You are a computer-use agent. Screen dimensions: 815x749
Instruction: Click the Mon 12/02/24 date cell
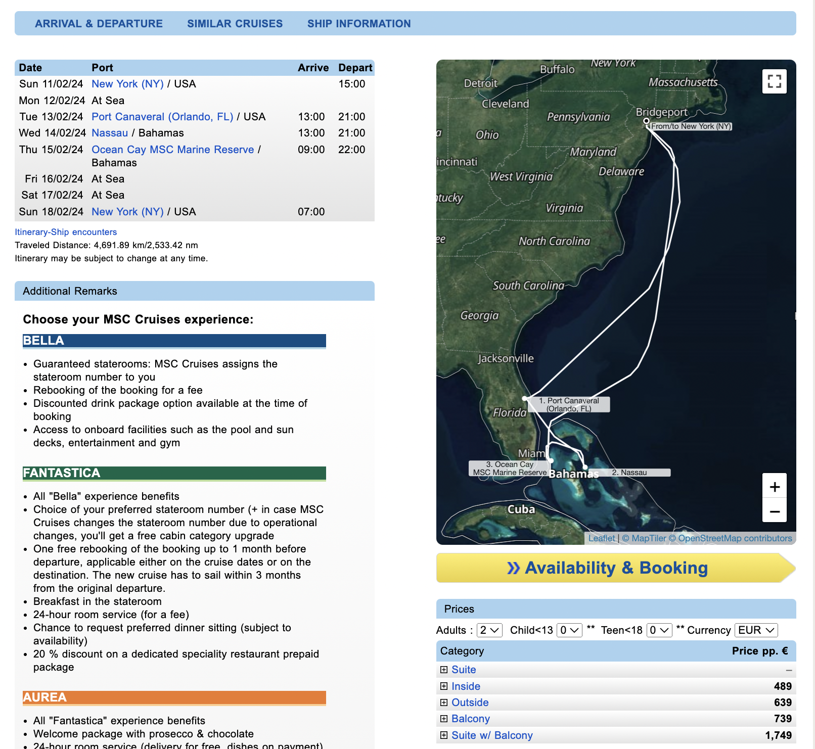coord(52,101)
